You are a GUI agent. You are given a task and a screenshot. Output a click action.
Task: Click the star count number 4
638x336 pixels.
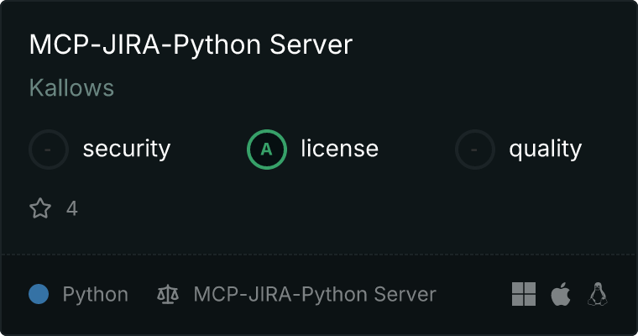[72, 208]
